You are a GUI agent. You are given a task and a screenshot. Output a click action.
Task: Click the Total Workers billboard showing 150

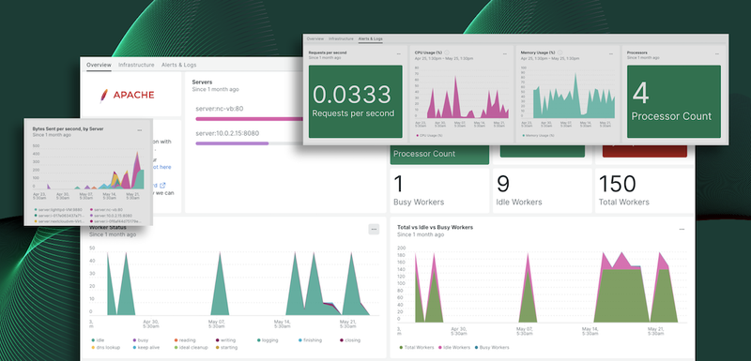tap(644, 190)
